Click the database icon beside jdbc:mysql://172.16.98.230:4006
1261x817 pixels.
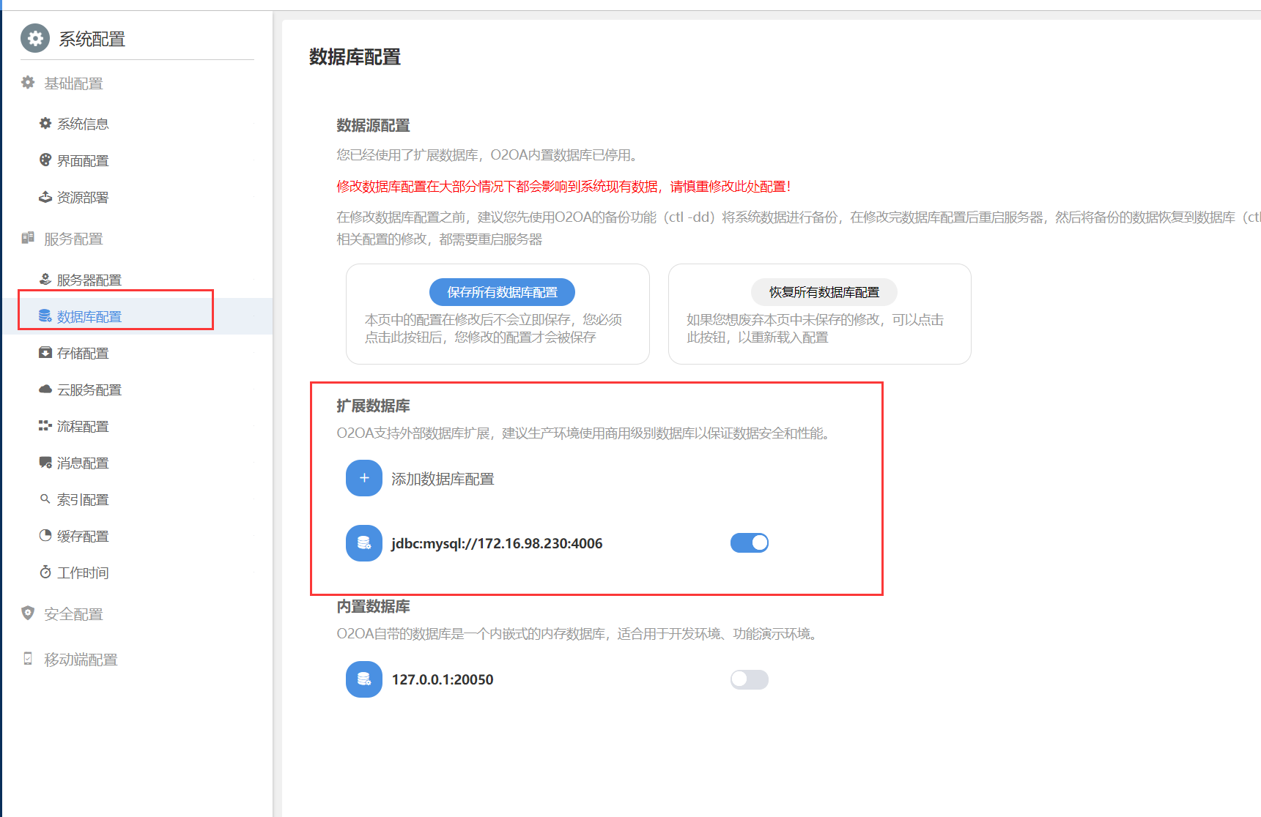[364, 543]
